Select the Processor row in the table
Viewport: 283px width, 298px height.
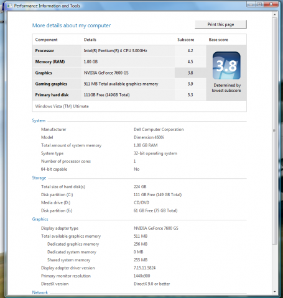[119, 51]
